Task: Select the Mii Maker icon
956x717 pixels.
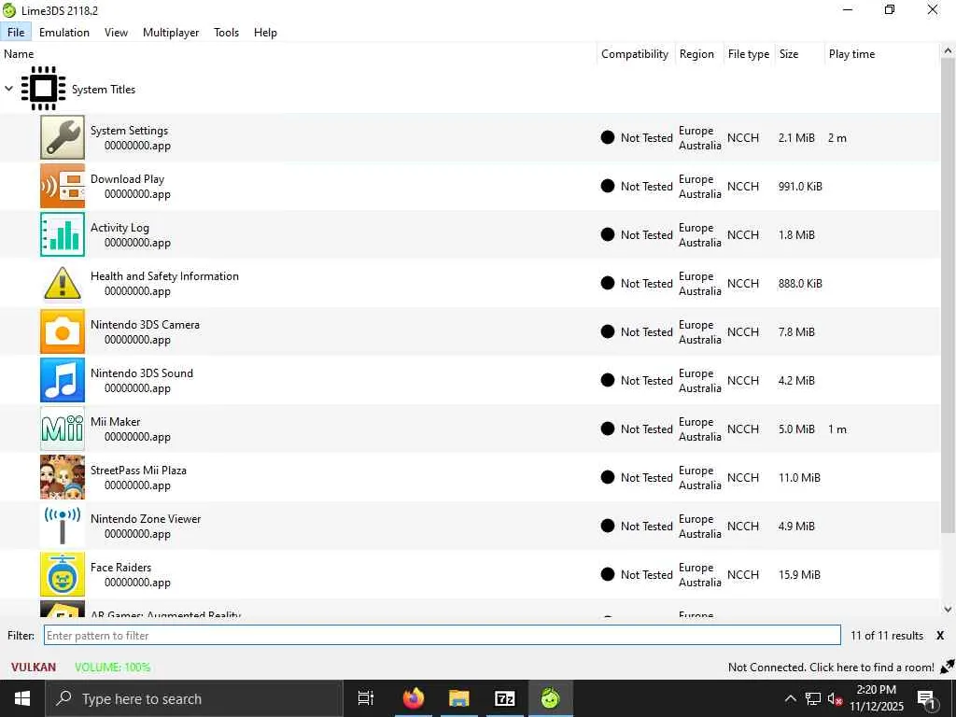Action: coord(63,429)
